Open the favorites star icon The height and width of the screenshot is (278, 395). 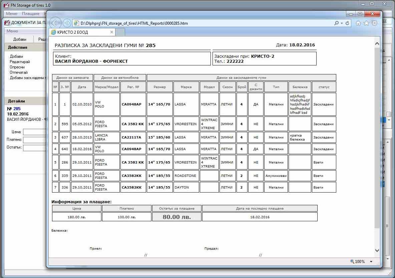(366, 23)
